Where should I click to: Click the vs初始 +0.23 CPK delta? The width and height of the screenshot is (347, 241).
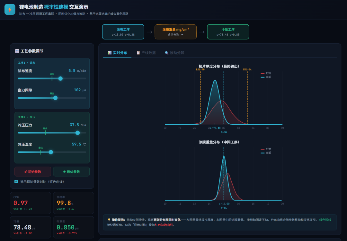tap(23, 209)
